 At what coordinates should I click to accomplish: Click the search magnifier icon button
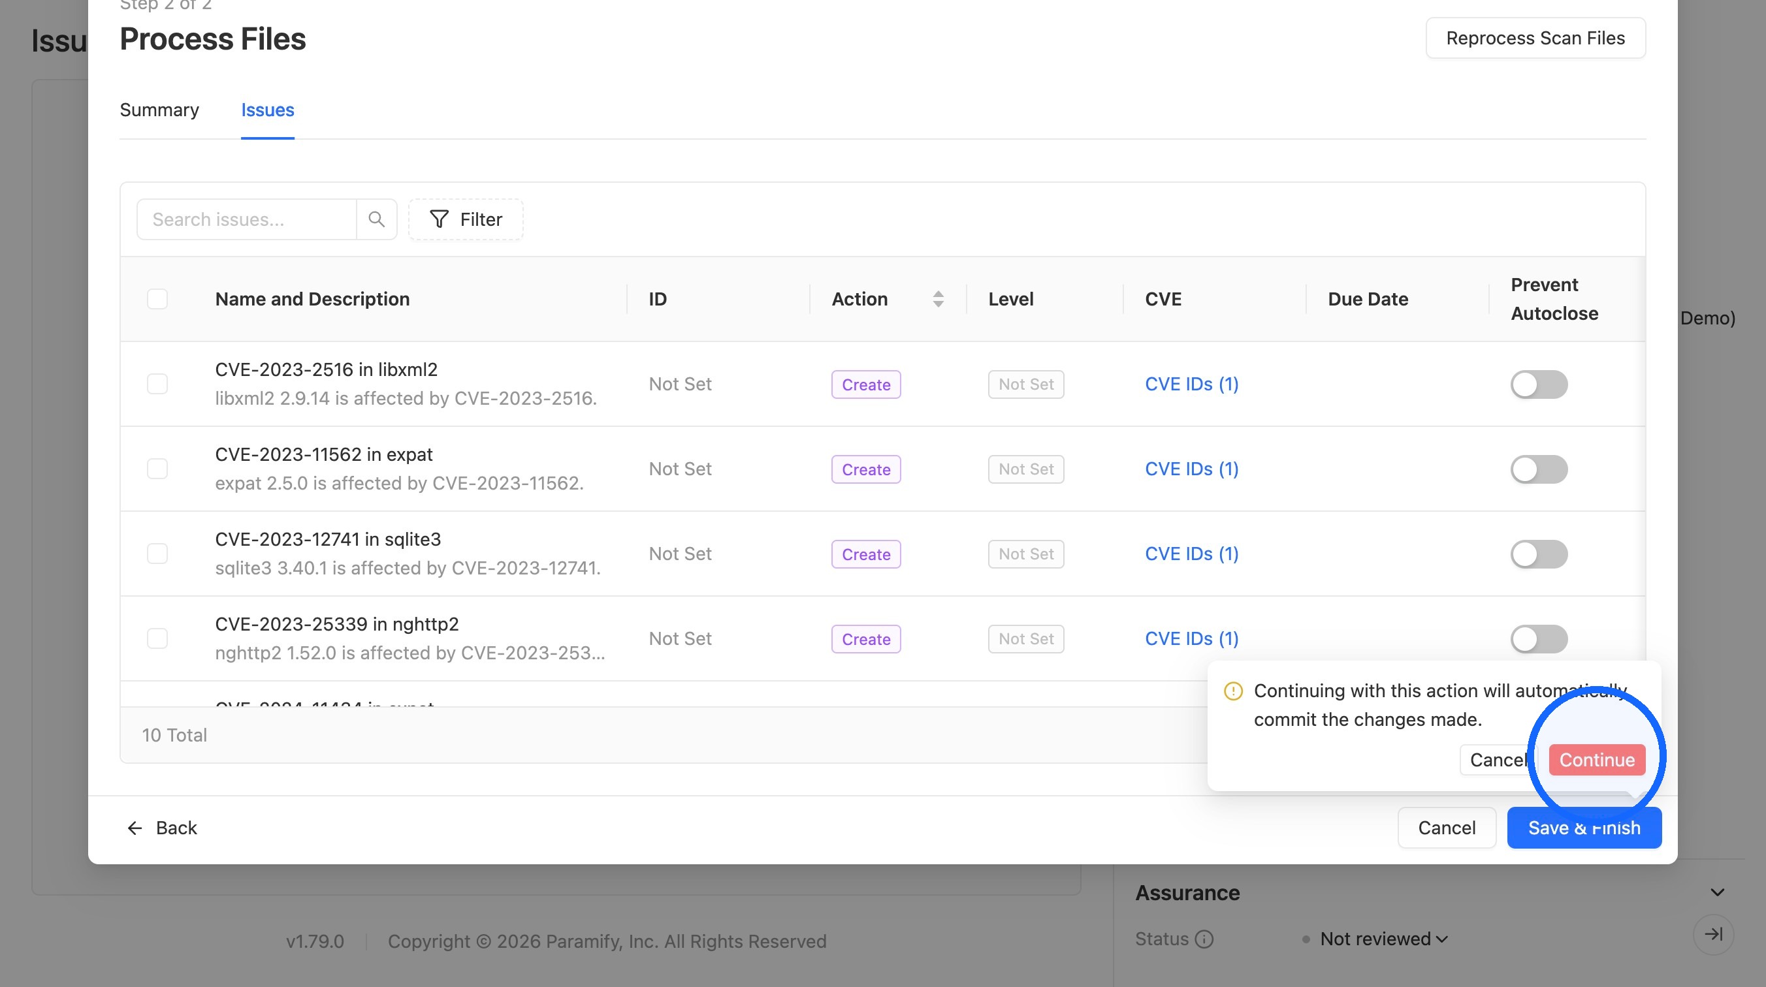[376, 219]
